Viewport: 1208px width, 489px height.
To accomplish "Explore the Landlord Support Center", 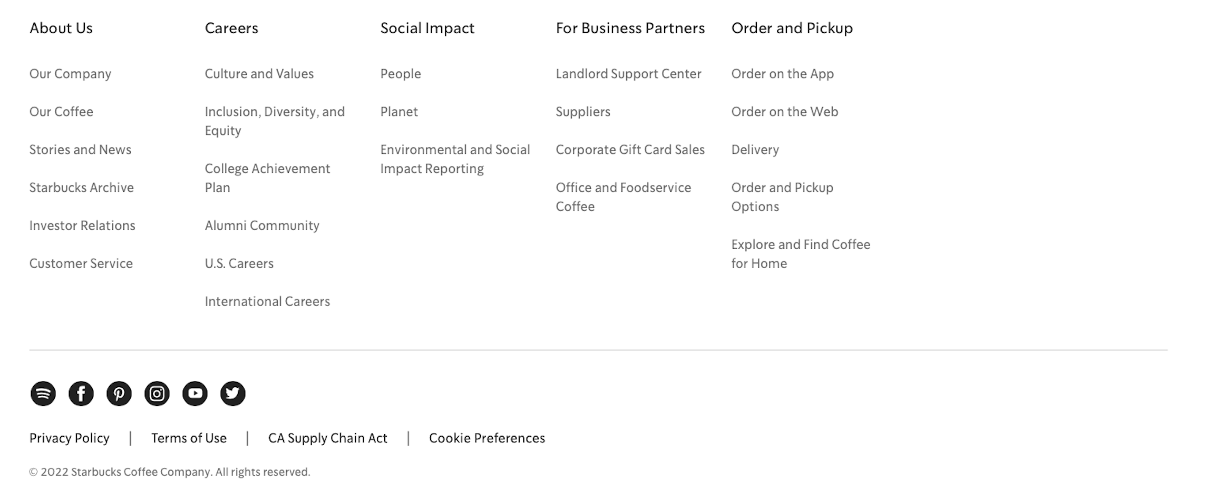I will pyautogui.click(x=628, y=74).
